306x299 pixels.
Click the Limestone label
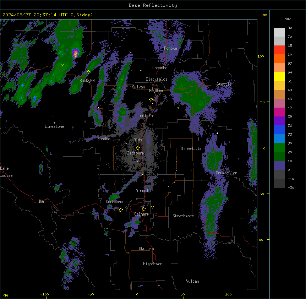click(x=54, y=126)
